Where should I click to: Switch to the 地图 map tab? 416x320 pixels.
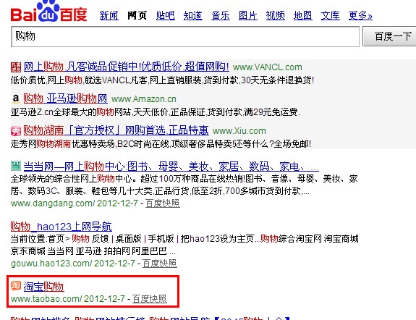pos(302,16)
